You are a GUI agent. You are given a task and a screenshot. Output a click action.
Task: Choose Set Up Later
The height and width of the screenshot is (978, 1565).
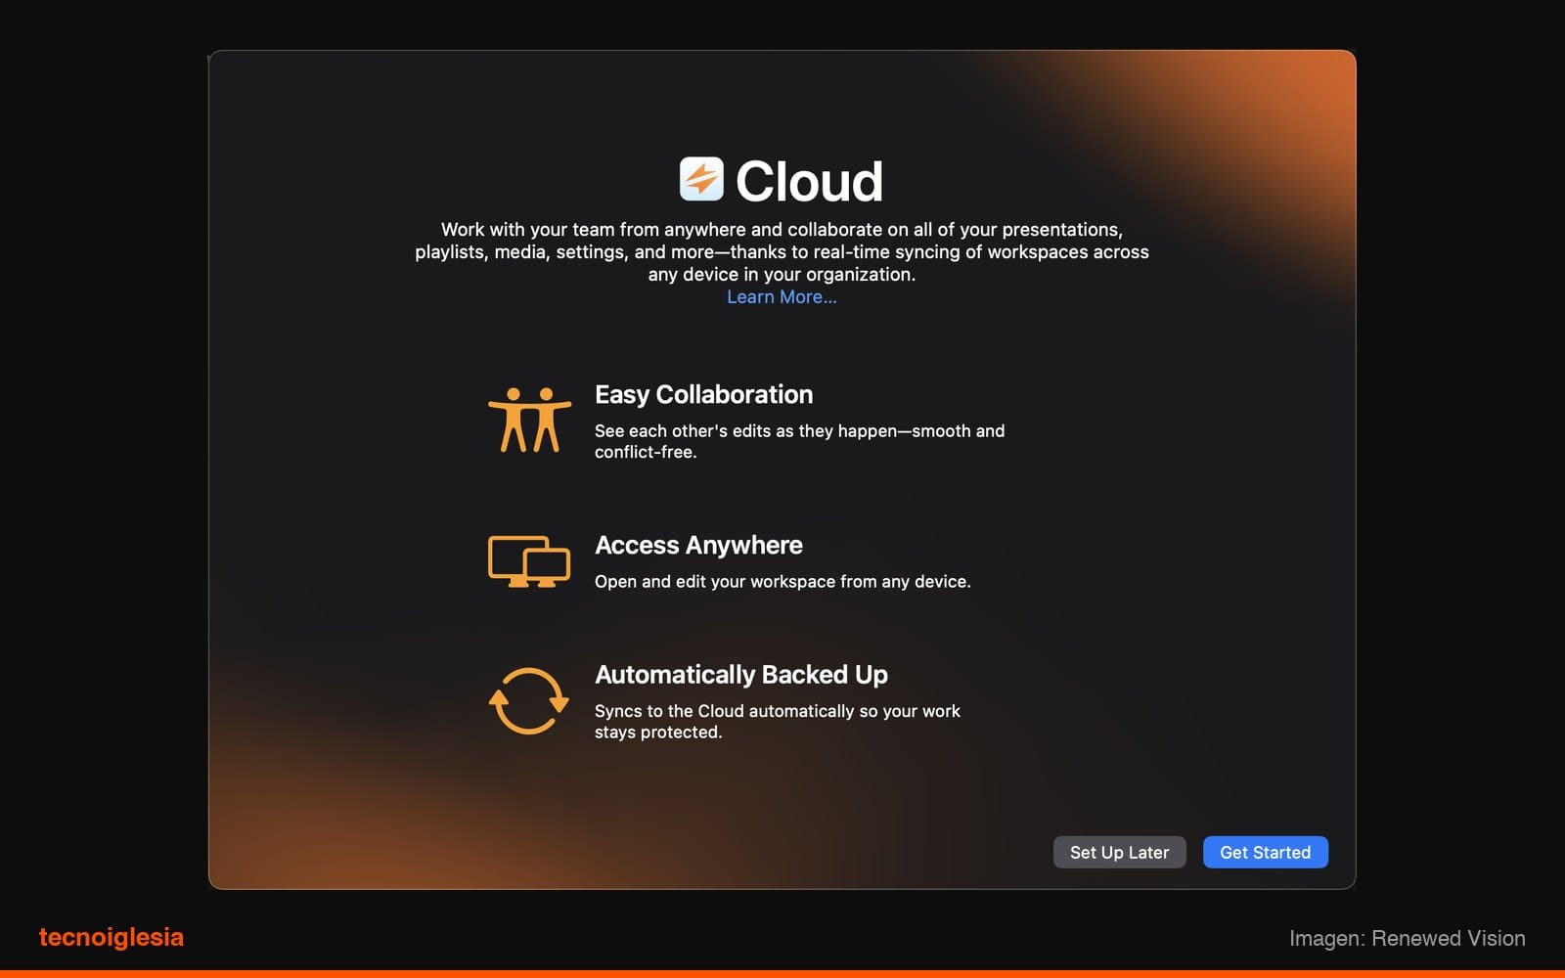click(1119, 852)
